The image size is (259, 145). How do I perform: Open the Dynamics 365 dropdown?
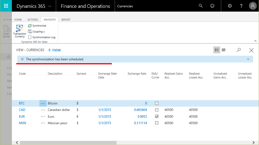[x=50, y=6]
